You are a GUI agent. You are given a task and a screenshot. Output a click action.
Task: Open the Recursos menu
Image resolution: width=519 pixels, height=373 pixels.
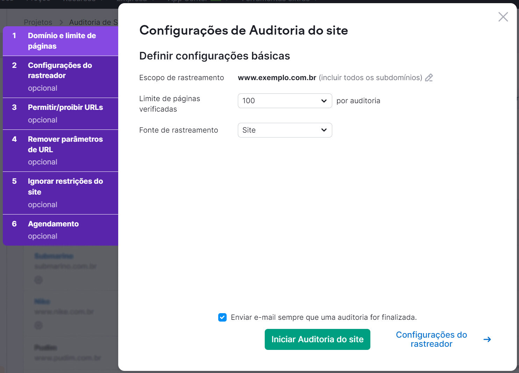click(x=80, y=1)
